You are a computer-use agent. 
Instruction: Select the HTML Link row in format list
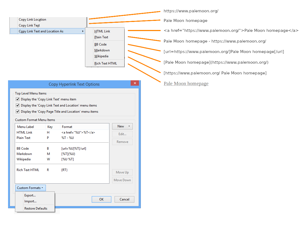click(62, 132)
